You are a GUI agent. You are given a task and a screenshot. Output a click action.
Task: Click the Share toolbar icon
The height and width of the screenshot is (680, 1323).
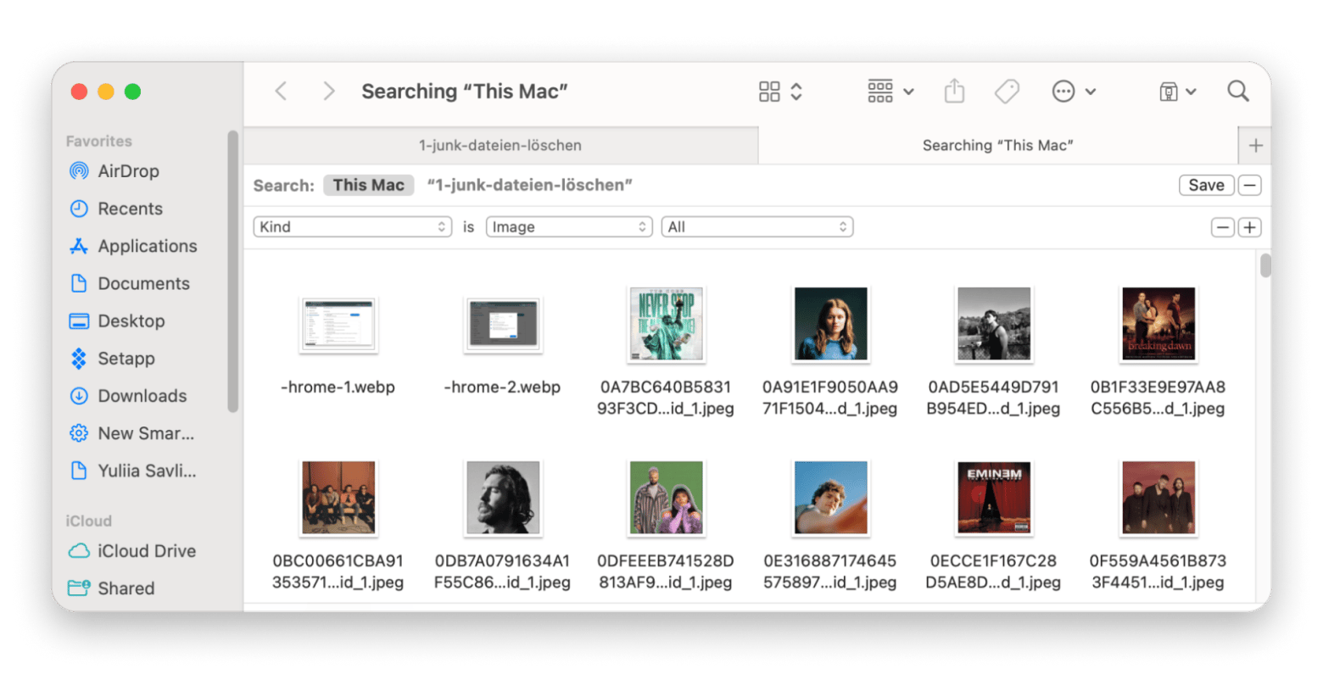[954, 92]
